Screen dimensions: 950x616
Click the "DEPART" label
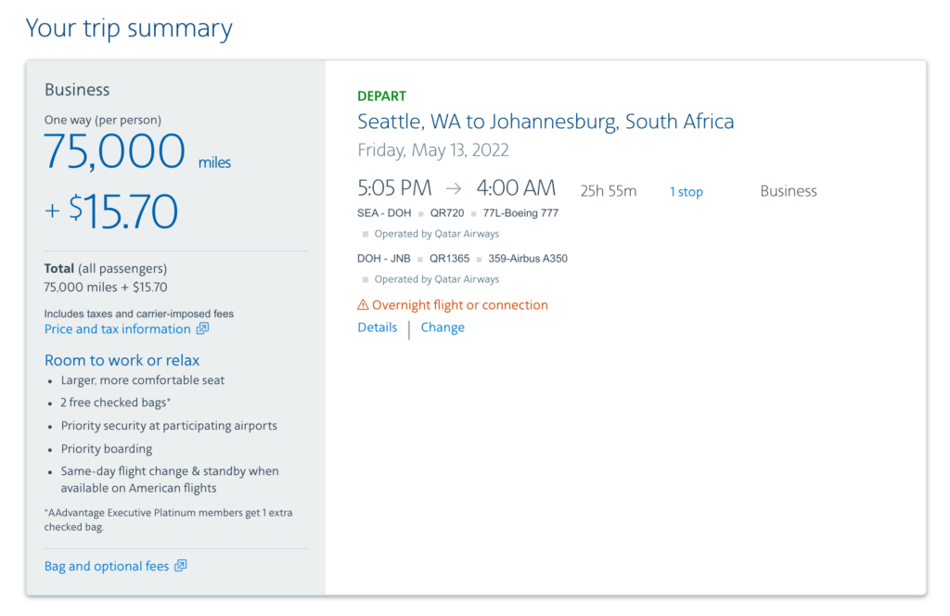pos(379,96)
